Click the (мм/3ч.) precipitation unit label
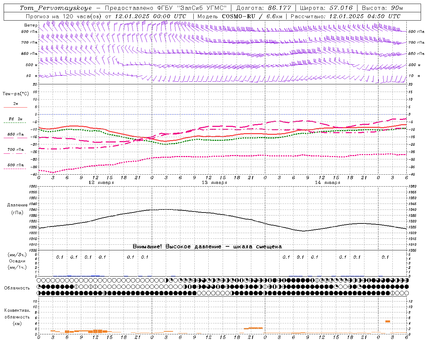426x340 pixels. (x=17, y=255)
